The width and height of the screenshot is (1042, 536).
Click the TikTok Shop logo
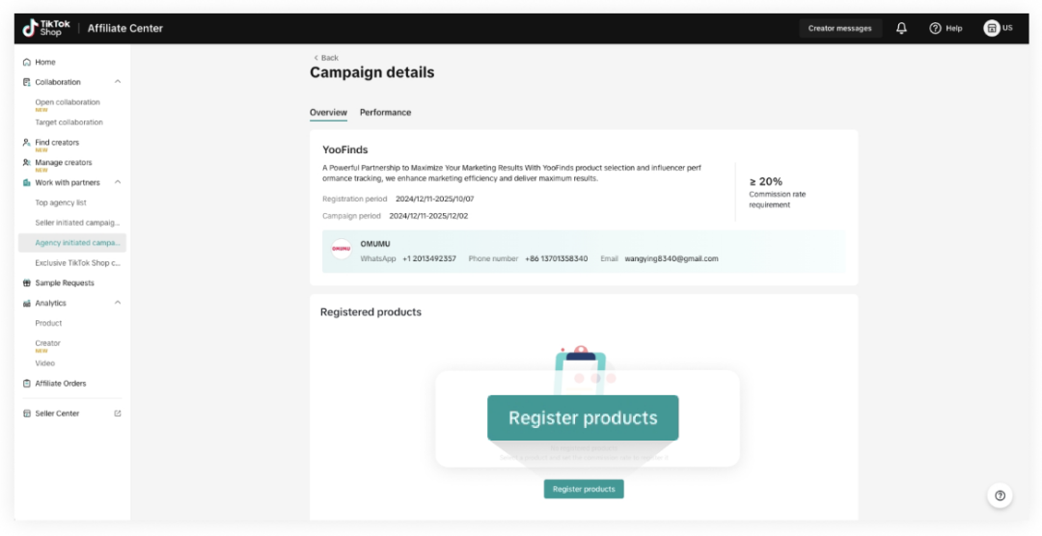(x=46, y=28)
